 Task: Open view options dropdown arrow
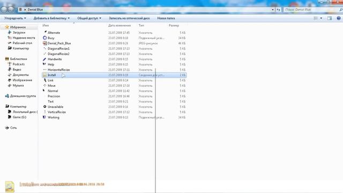click(x=321, y=18)
